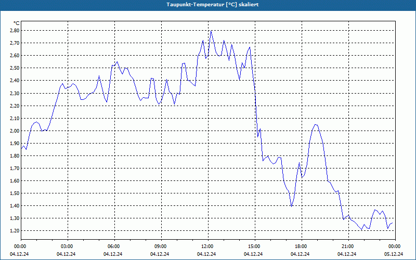Click the '12:00' x-axis time label
This screenshot has width=416, height=260.
pos(208,246)
